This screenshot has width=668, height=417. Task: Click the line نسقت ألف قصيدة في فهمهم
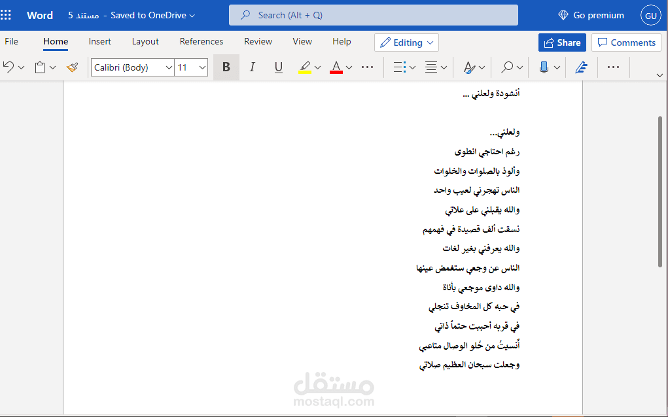[x=471, y=229]
